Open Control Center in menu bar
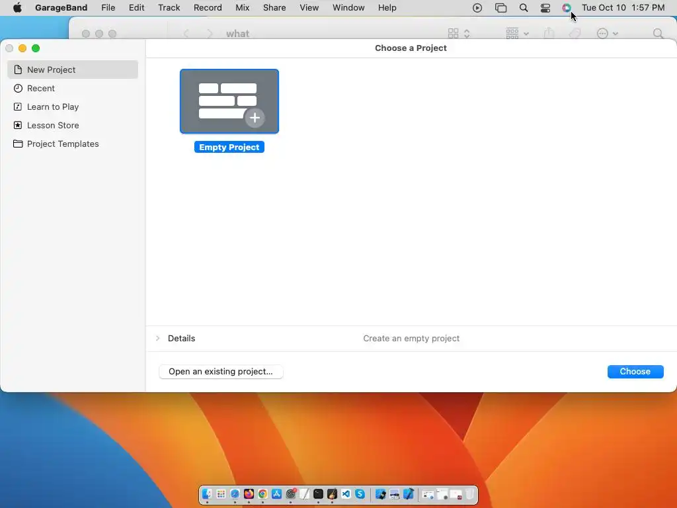677x508 pixels. pyautogui.click(x=545, y=8)
